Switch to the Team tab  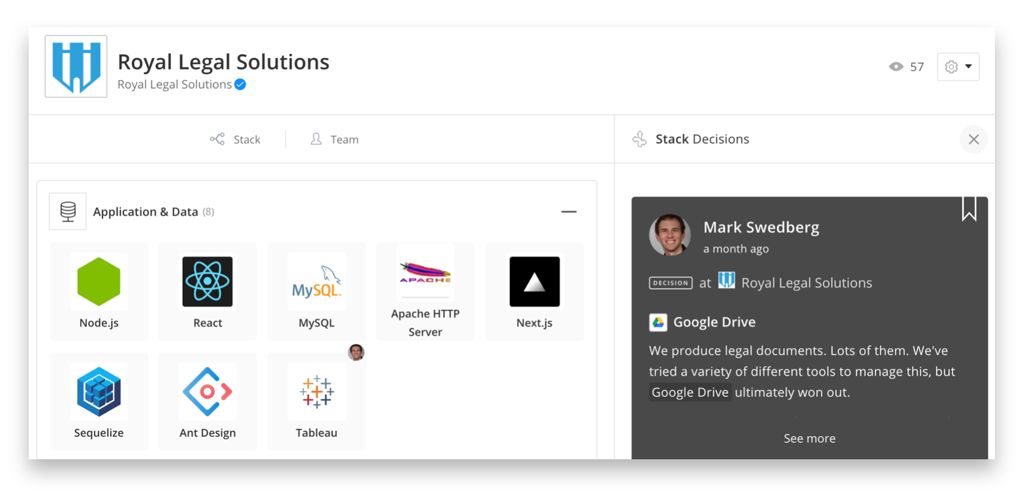pos(334,140)
